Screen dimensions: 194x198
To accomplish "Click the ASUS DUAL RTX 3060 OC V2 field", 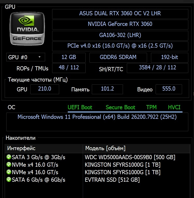I will pos(120,13).
